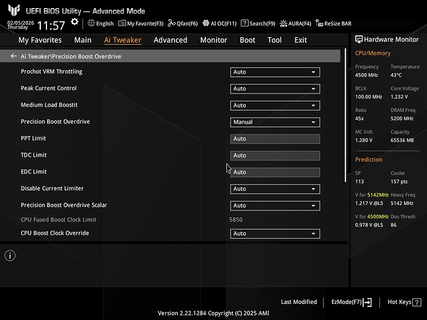Click the Version 2.22.1284 copyright text
427x320 pixels.
213,313
